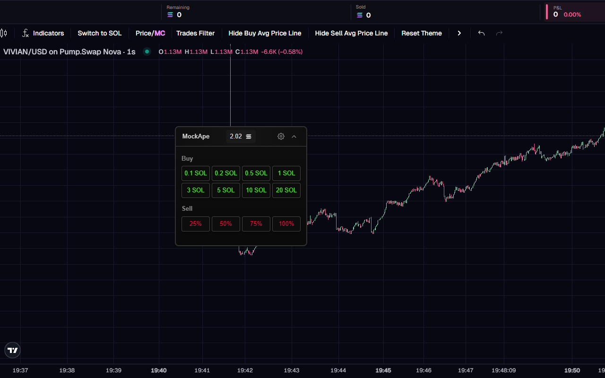Open the MockApe settings gear

click(x=281, y=136)
